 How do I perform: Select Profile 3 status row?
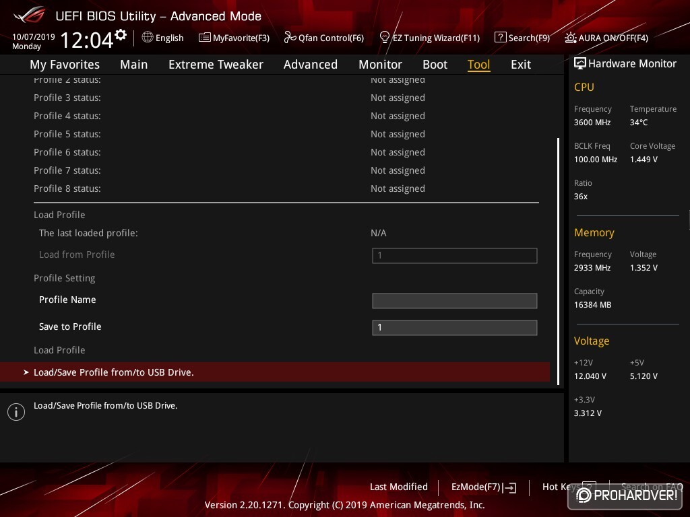click(286, 98)
